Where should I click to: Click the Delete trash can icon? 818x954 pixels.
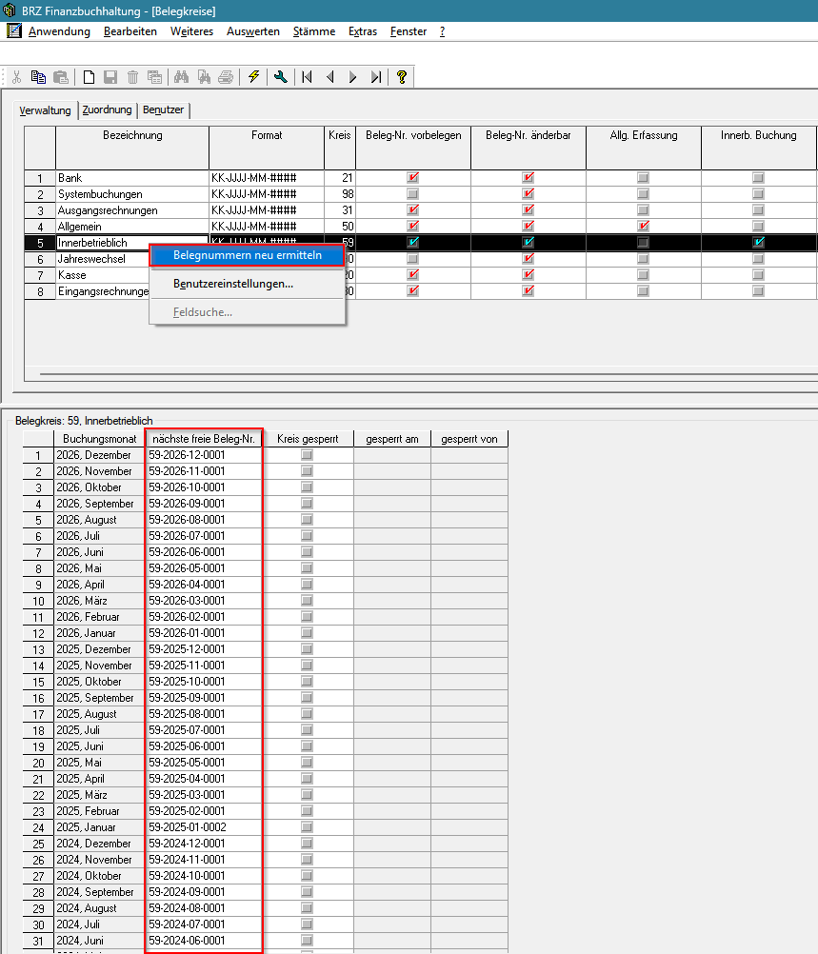132,77
